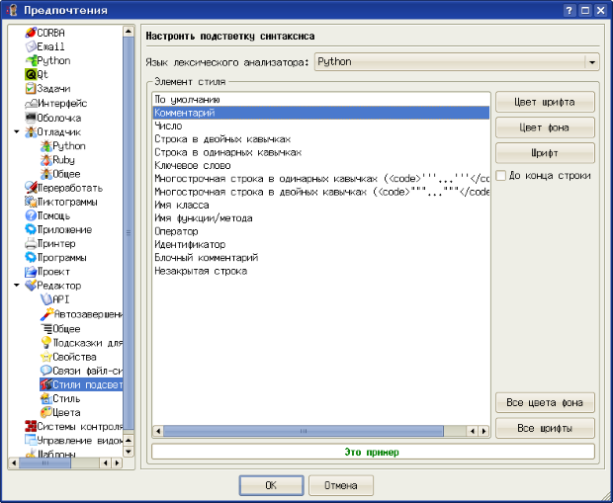Click the Ruby debugger icon

click(x=44, y=159)
